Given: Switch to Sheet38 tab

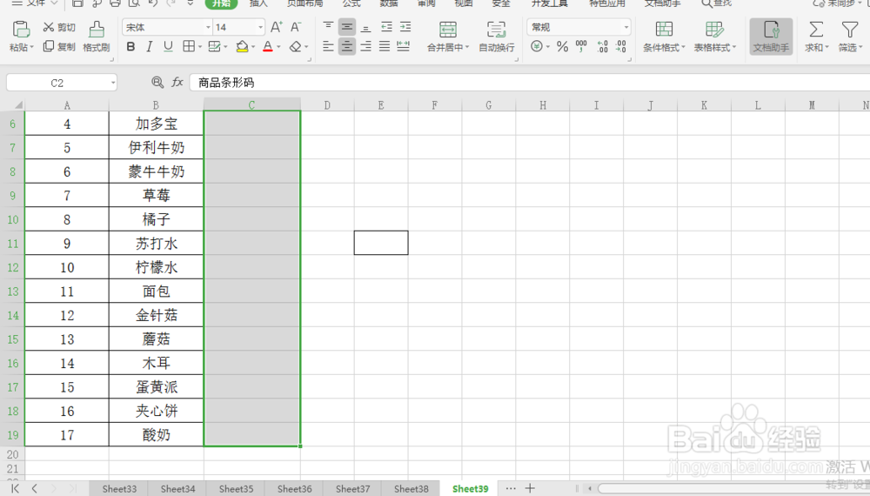Looking at the screenshot, I should 412,489.
